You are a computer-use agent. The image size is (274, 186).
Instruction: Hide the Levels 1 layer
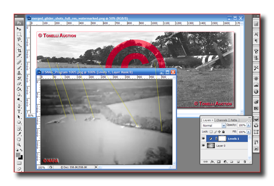tap(203, 139)
